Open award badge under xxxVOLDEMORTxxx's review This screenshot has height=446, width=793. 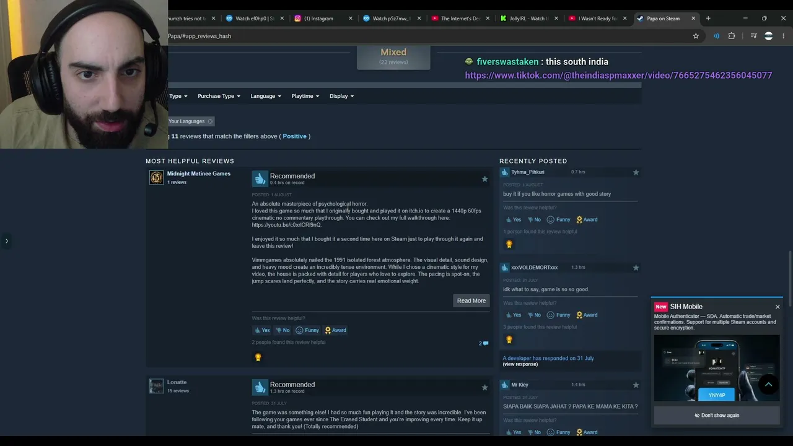[509, 339]
